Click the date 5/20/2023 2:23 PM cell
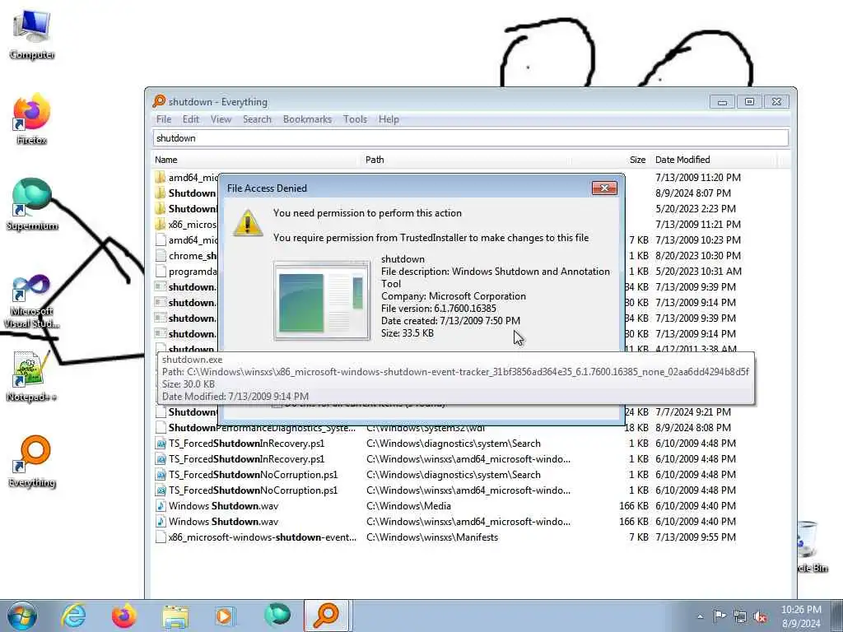Image resolution: width=843 pixels, height=632 pixels. click(x=696, y=208)
